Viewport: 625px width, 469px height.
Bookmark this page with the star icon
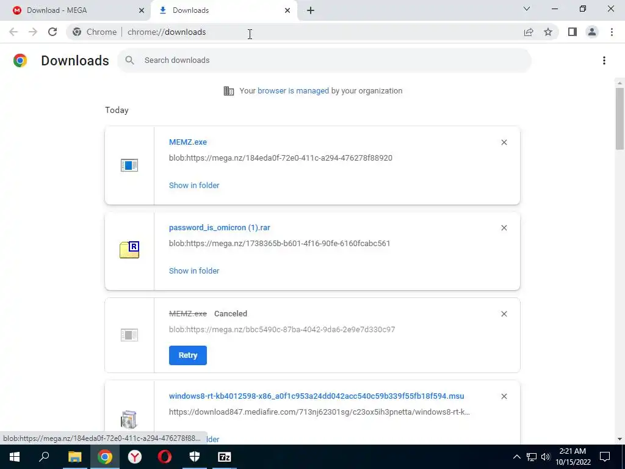pyautogui.click(x=548, y=32)
